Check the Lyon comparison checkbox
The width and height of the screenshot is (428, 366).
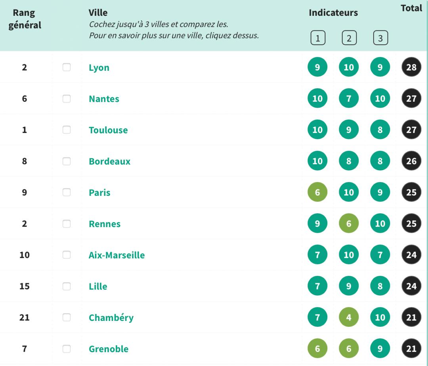[67, 68]
